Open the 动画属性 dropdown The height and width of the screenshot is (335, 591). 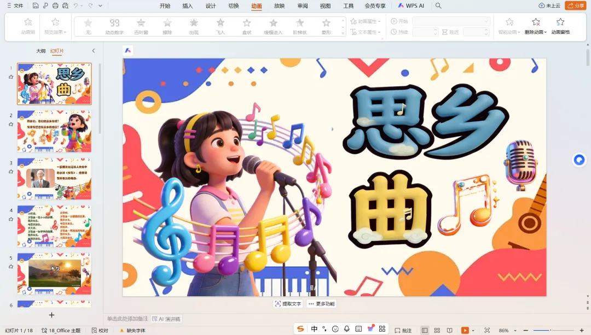click(x=366, y=21)
